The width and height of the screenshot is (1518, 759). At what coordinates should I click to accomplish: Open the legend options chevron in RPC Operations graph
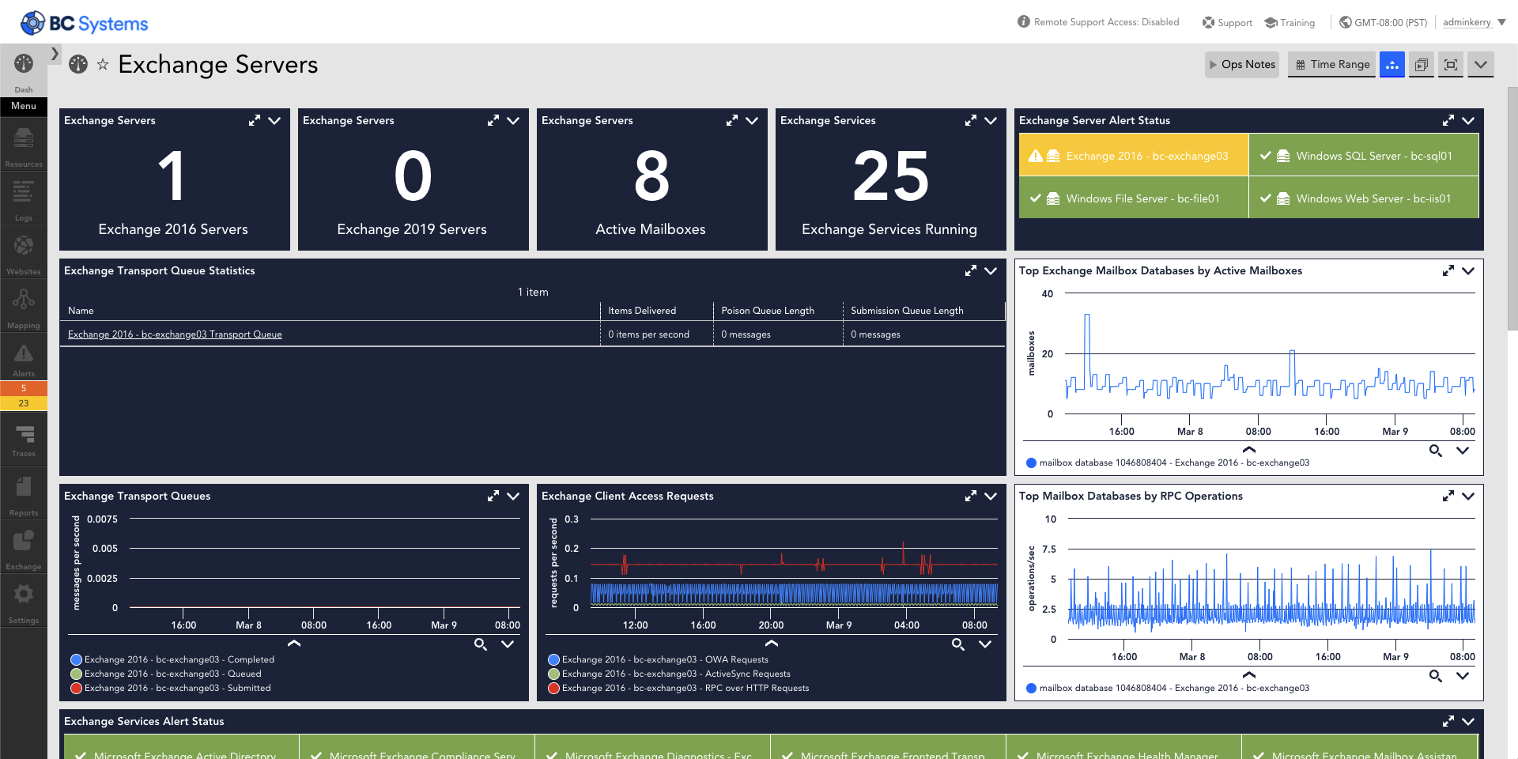1463,676
